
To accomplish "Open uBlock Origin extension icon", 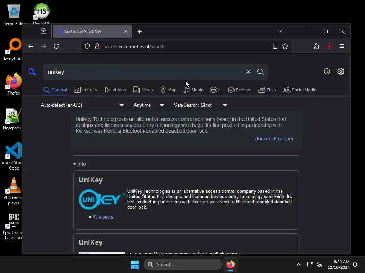I will click(x=329, y=46).
